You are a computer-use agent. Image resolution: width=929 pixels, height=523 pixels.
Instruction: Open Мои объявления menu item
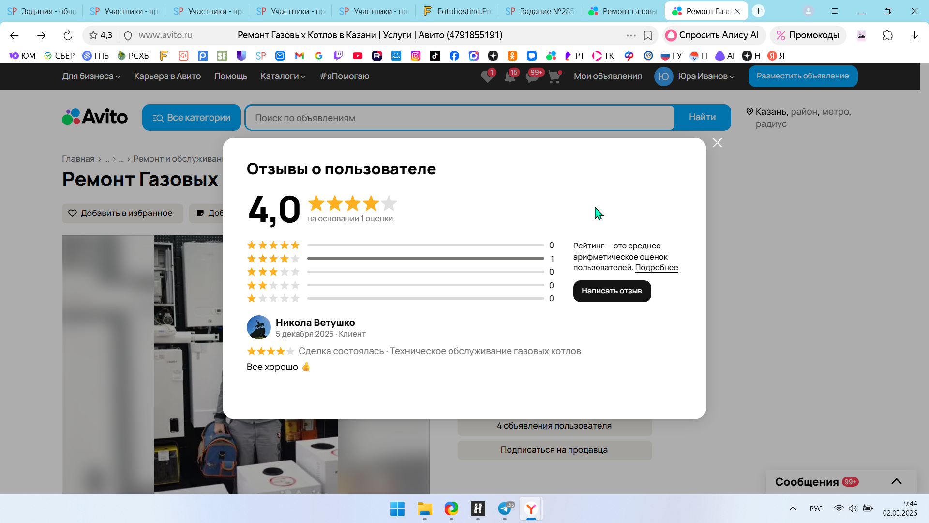pyautogui.click(x=608, y=76)
